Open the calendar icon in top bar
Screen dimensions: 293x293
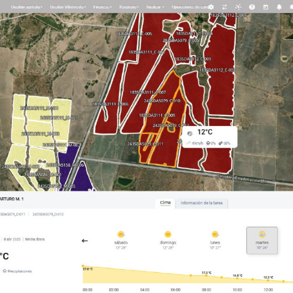(266, 7)
